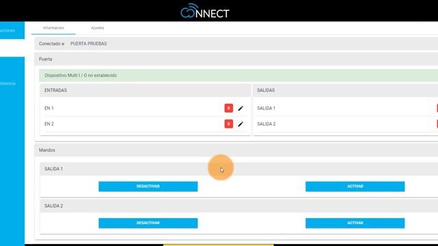The image size is (438, 246).
Task: Edit input EN 1 with pencil icon
Action: pyautogui.click(x=240, y=108)
